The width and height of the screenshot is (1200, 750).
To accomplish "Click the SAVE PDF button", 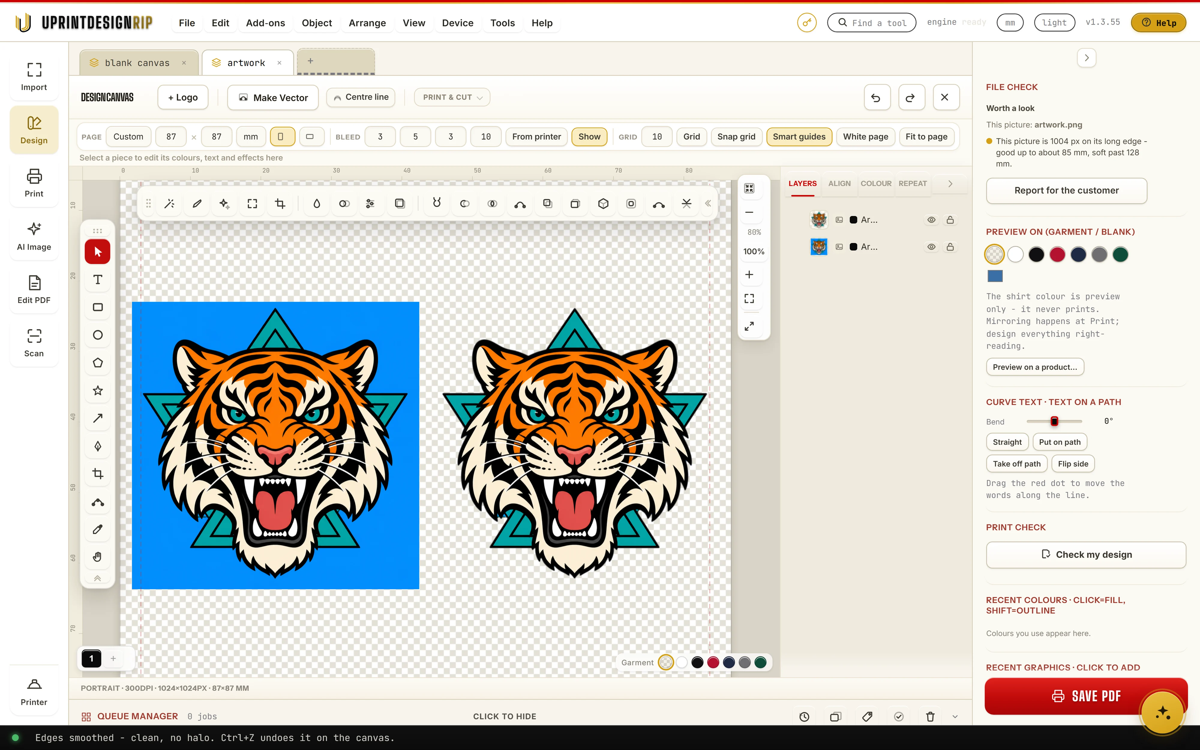I will (1086, 696).
